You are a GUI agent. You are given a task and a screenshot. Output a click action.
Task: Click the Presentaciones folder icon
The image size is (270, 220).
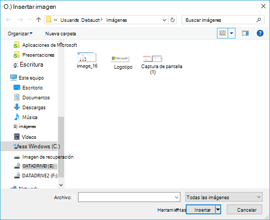(17, 55)
